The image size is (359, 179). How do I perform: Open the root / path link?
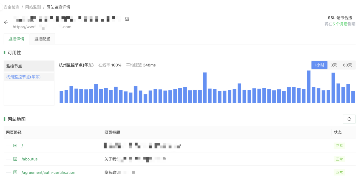pyautogui.click(x=22, y=146)
